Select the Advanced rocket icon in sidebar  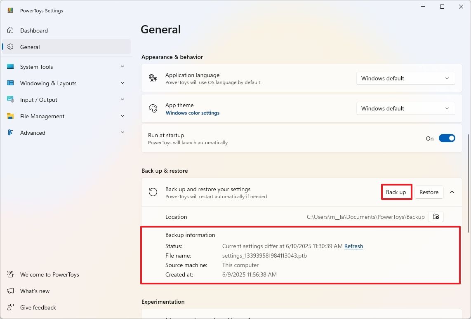(x=9, y=132)
